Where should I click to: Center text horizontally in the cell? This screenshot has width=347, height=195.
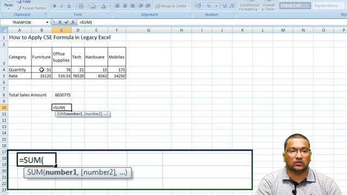(x=125, y=6)
